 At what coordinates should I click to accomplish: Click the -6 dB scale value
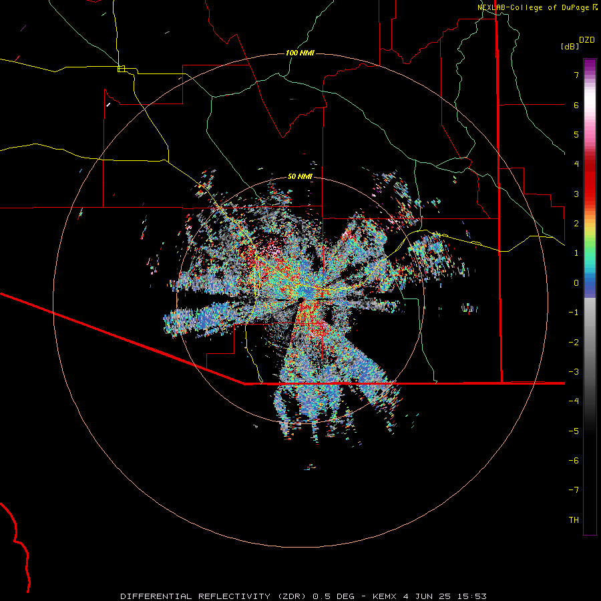(574, 461)
